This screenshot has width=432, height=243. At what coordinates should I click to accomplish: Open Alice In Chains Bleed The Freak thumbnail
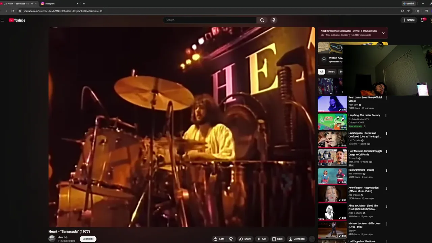coord(332,212)
